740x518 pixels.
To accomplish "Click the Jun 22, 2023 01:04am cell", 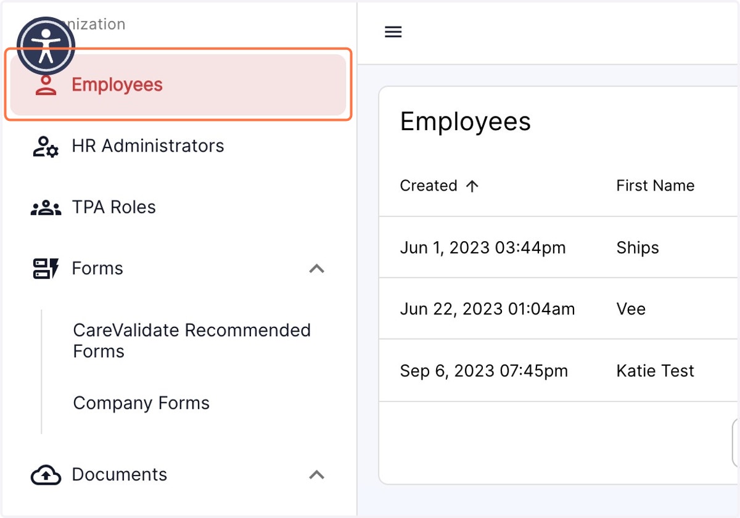I will point(487,309).
